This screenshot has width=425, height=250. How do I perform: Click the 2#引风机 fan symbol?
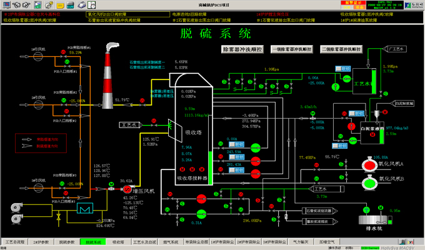38,104
